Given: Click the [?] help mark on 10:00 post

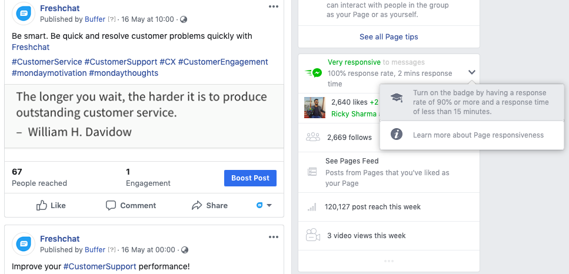Looking at the screenshot, I should pyautogui.click(x=112, y=19).
